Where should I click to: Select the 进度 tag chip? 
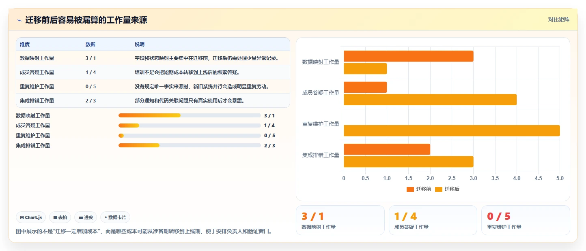point(86,217)
